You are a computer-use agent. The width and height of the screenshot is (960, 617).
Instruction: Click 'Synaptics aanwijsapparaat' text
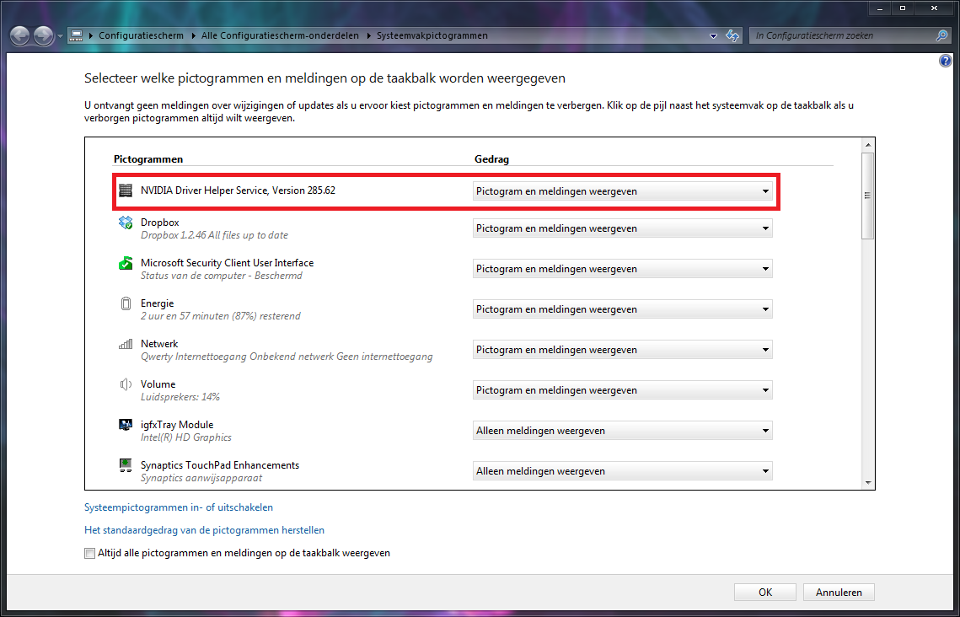tap(201, 477)
